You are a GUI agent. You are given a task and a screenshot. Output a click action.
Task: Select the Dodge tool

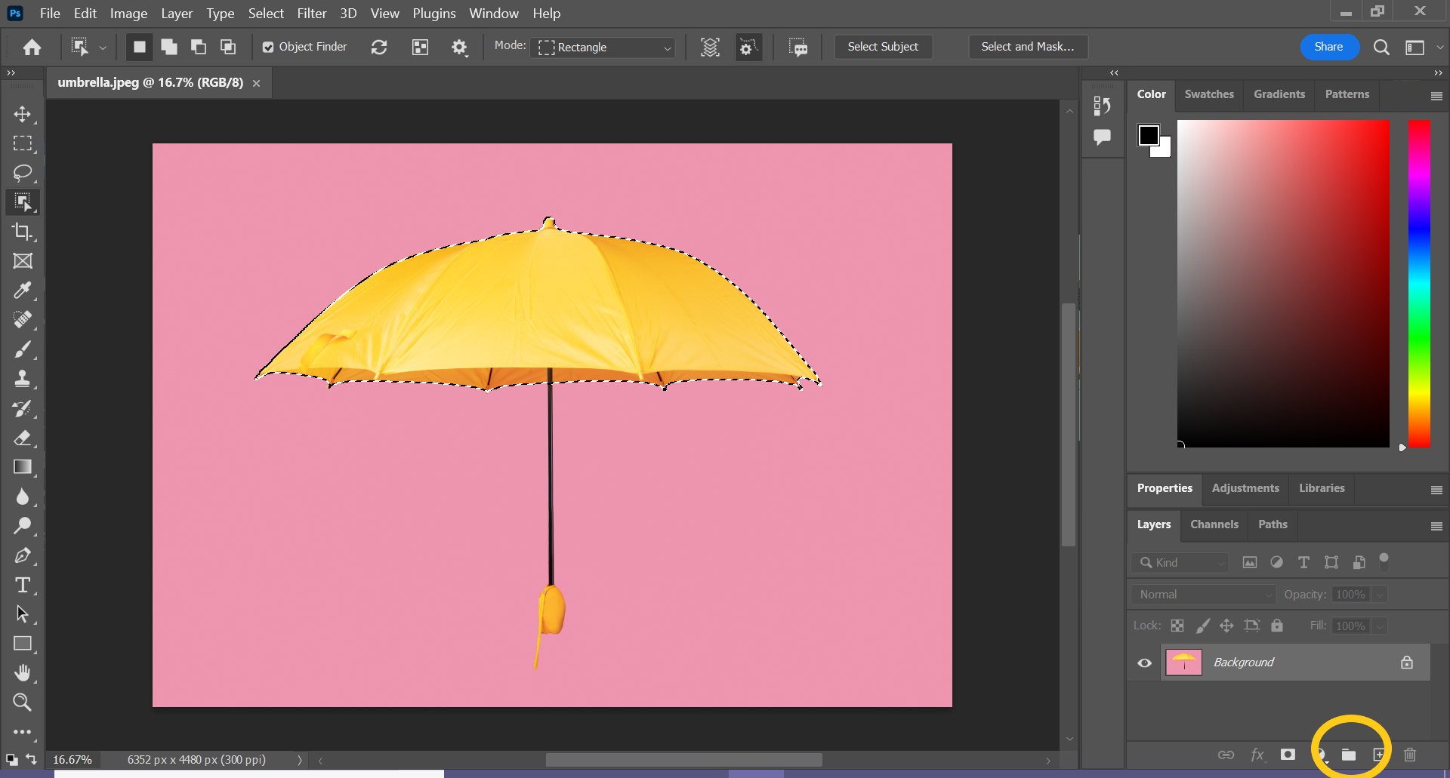[23, 526]
